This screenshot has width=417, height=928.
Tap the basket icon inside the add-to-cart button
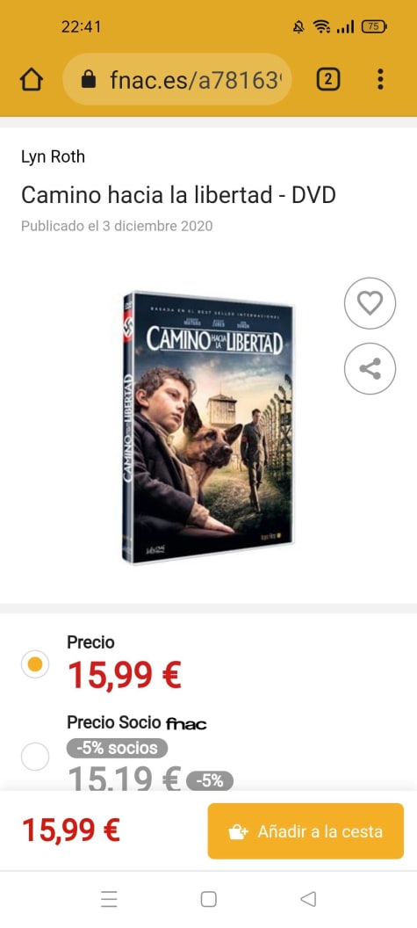click(238, 832)
